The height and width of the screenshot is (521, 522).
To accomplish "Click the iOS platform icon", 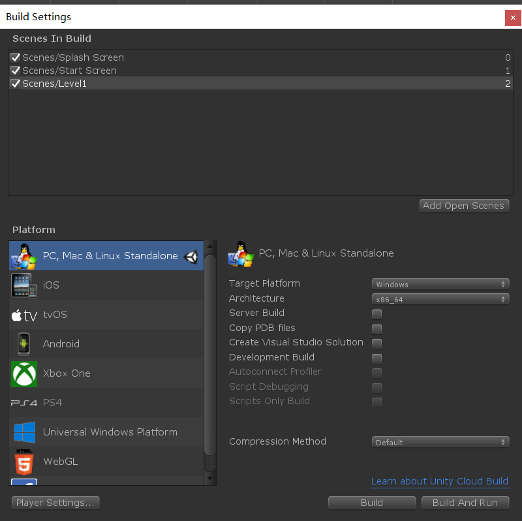I will [23, 285].
